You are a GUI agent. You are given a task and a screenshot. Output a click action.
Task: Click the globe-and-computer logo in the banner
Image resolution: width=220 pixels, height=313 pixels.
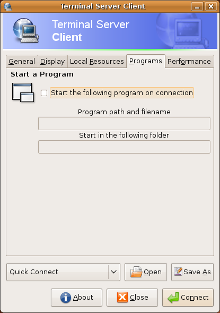[x=26, y=30]
